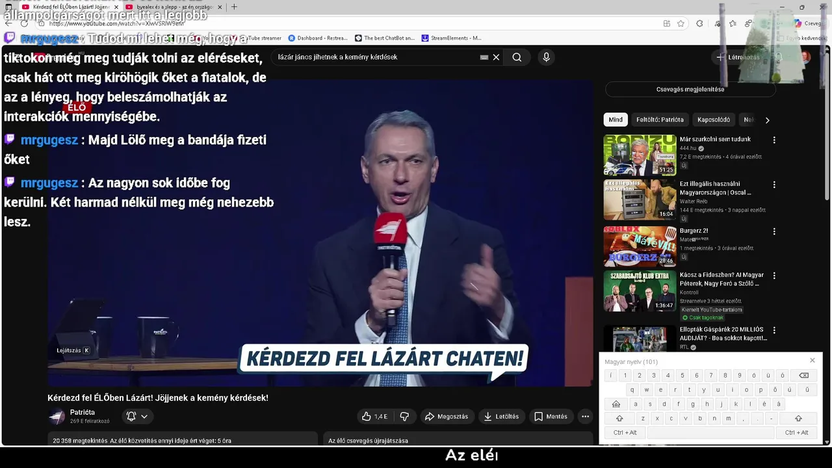Click the YouTube search magnifier button
Image resolution: width=832 pixels, height=468 pixels.
pos(517,57)
